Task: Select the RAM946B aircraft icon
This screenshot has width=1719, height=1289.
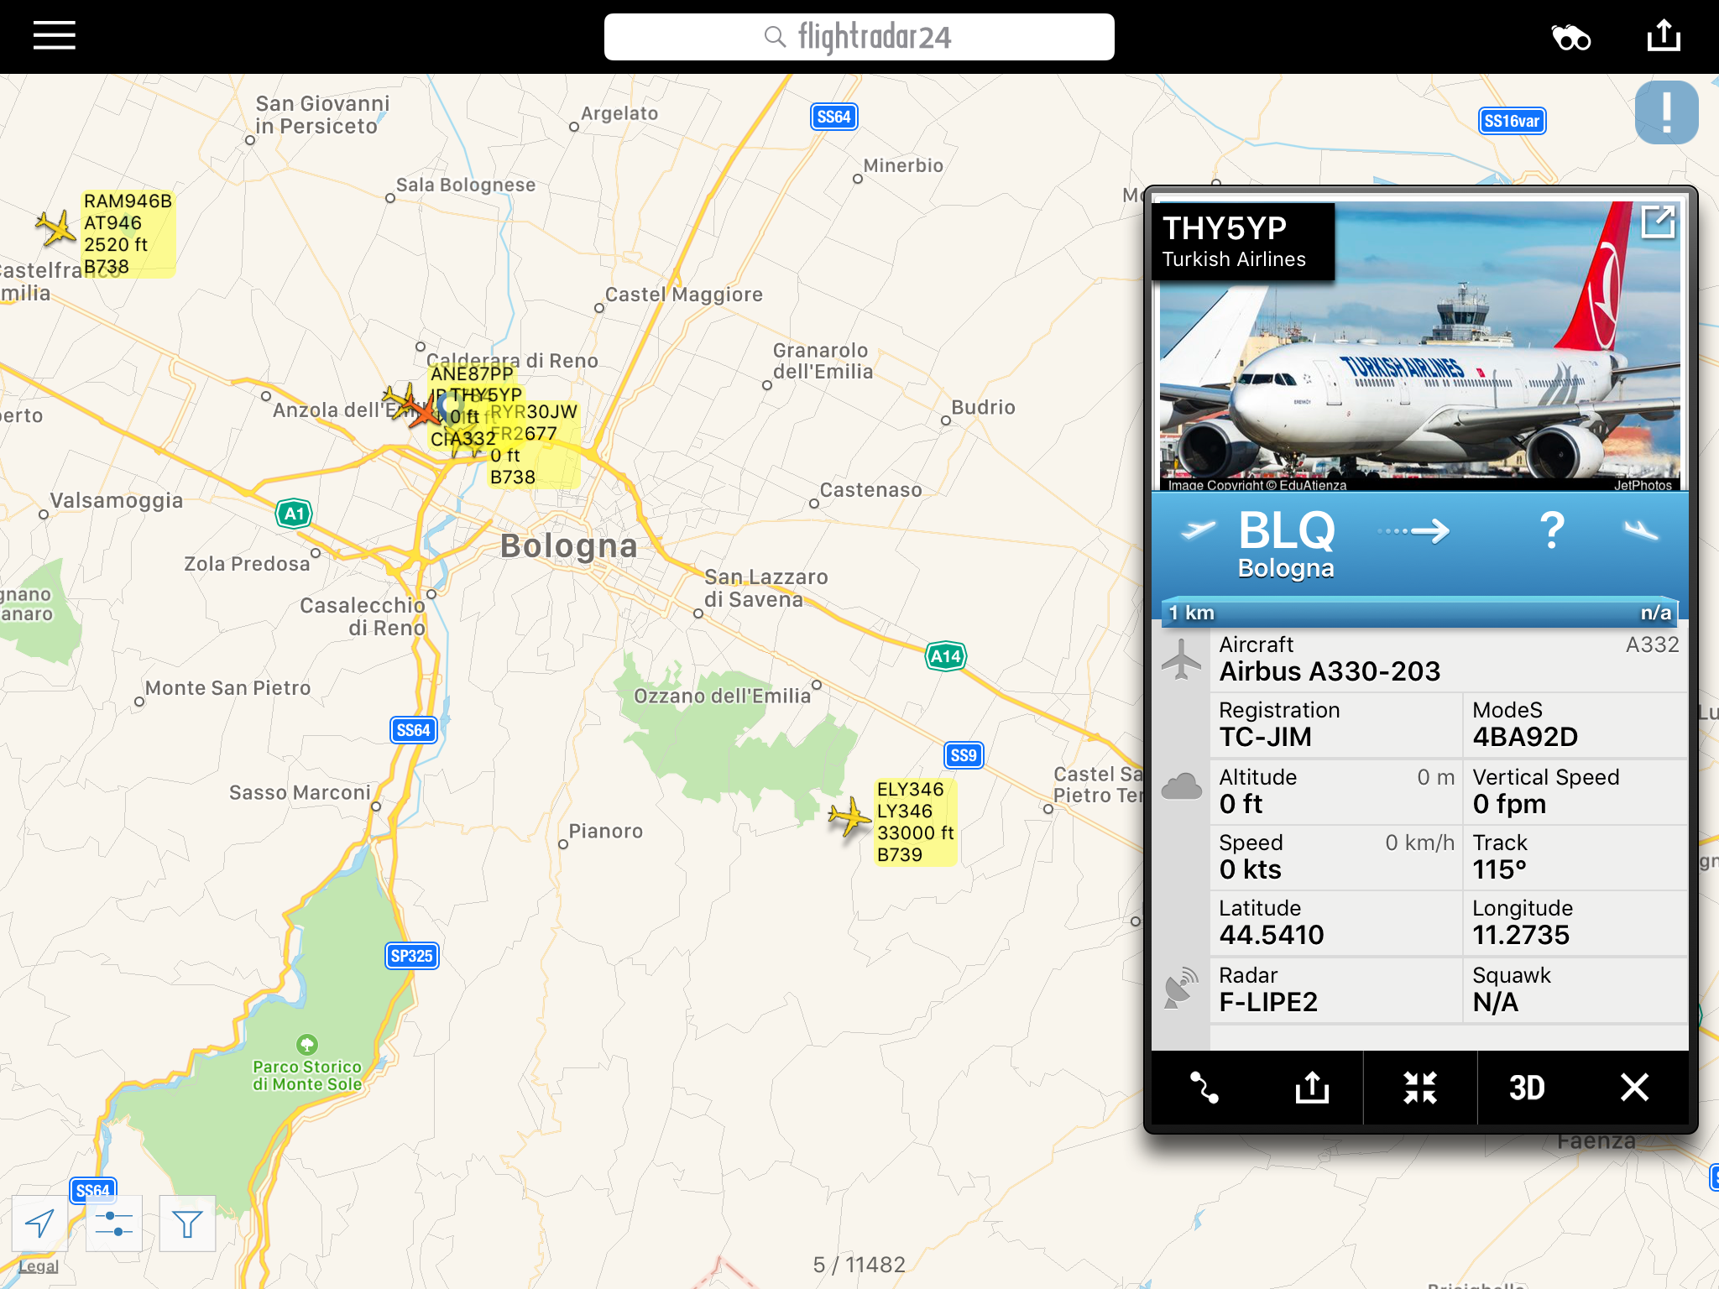Action: pyautogui.click(x=55, y=227)
